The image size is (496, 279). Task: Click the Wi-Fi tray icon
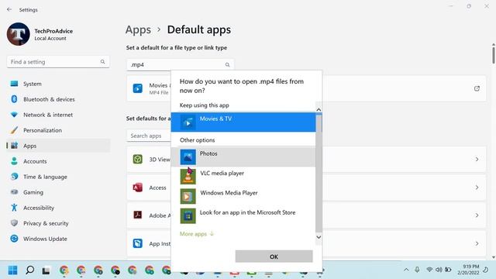click(x=429, y=270)
